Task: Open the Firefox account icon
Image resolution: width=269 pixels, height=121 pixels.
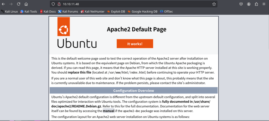Action: tap(249, 4)
